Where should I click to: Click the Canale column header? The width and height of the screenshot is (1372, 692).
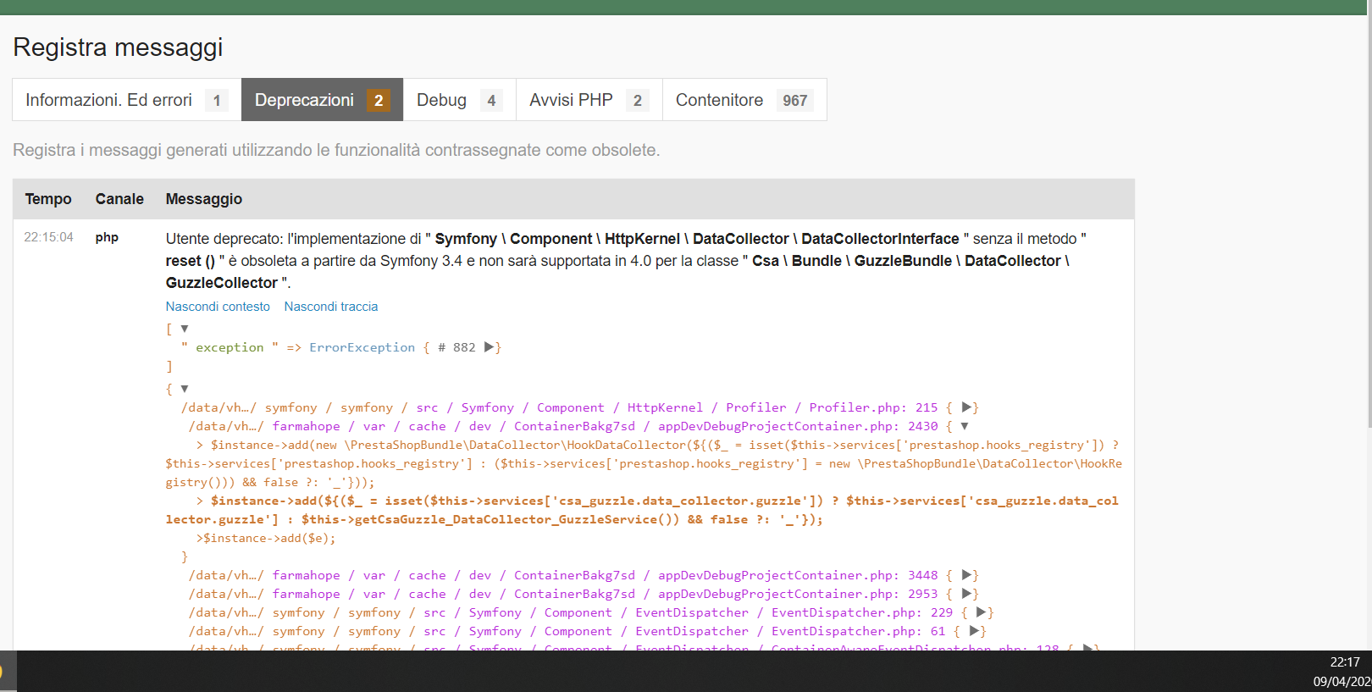119,199
